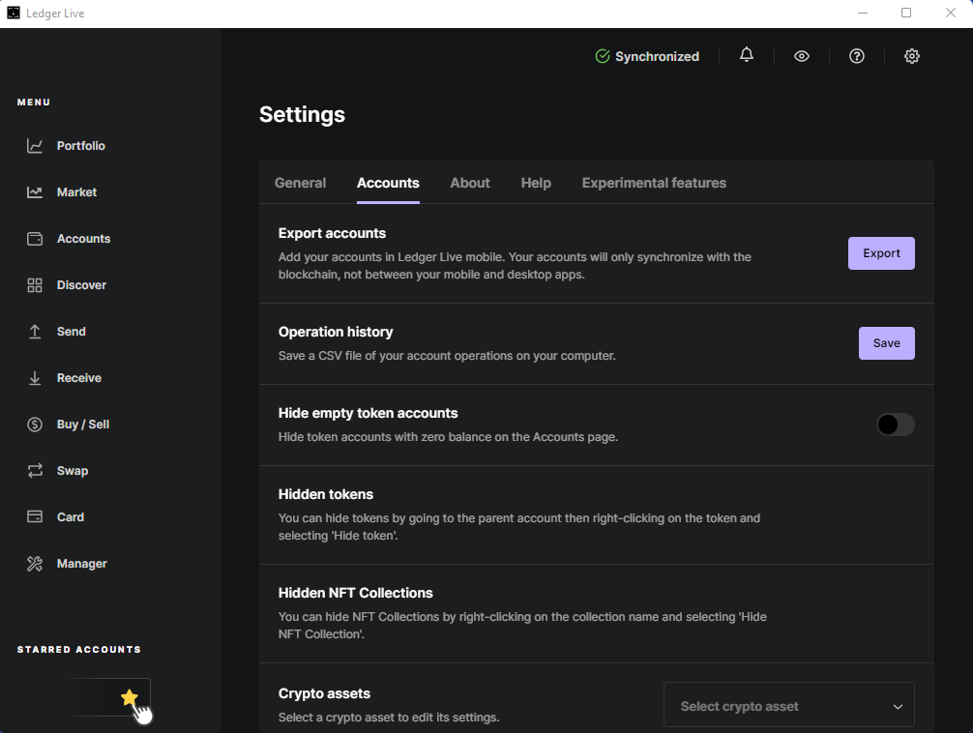Click the settings gear icon in top bar
This screenshot has height=733, width=973.
(x=912, y=56)
